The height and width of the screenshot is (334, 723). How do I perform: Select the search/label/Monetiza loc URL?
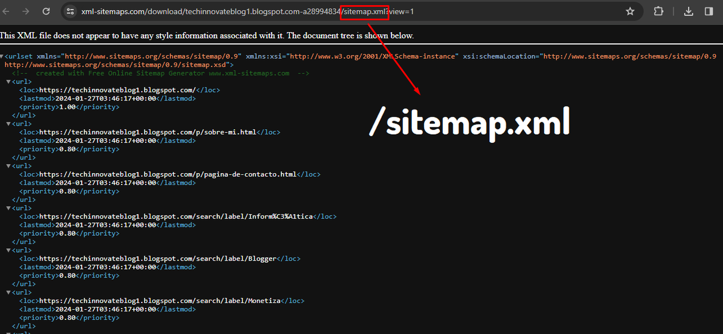[160, 301]
